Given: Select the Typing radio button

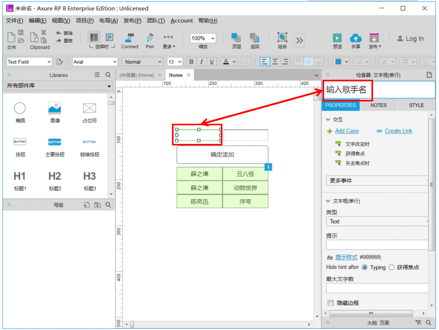Looking at the screenshot, I should tap(364, 267).
